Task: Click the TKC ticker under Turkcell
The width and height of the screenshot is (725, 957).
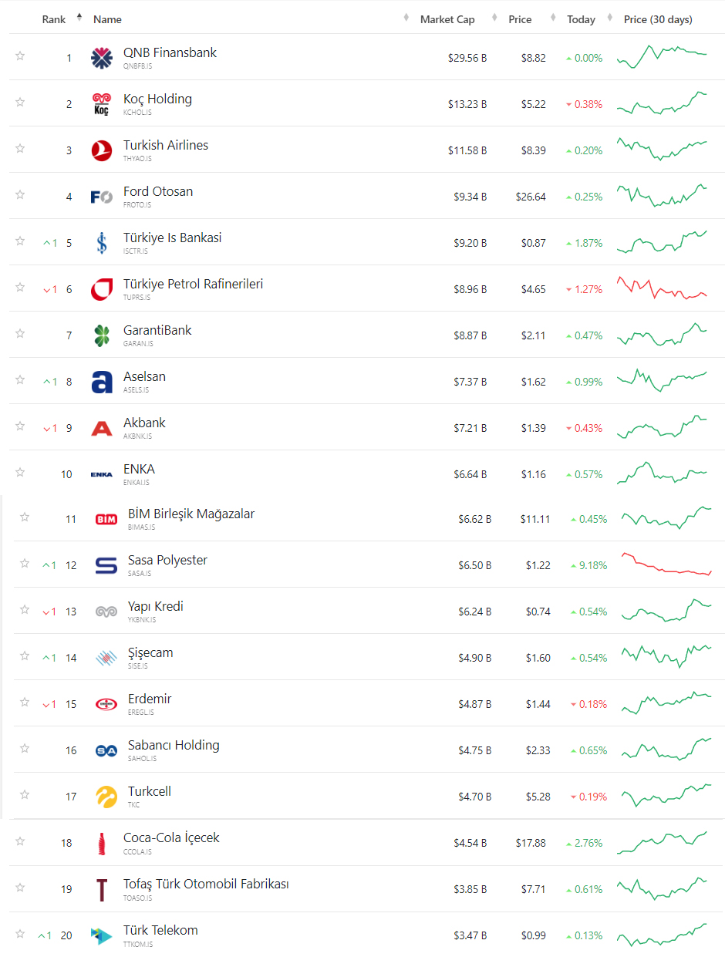Action: pos(134,805)
